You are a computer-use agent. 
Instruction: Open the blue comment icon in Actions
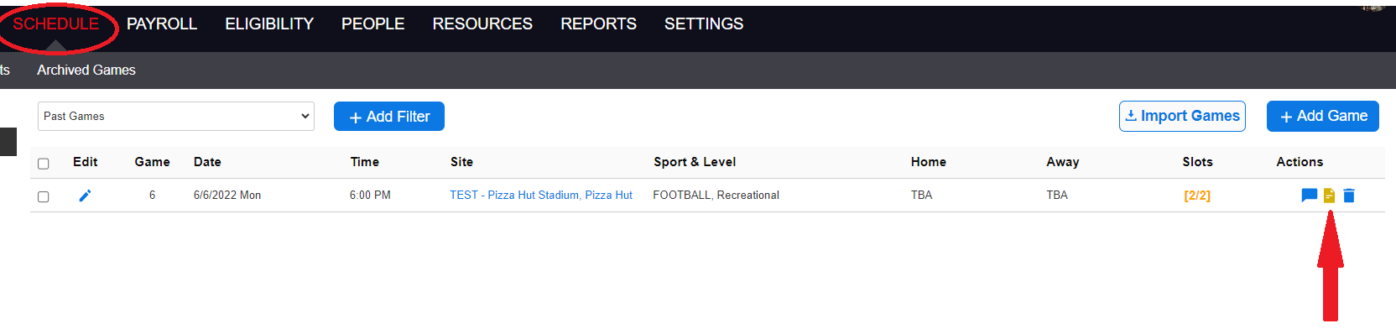(x=1309, y=196)
